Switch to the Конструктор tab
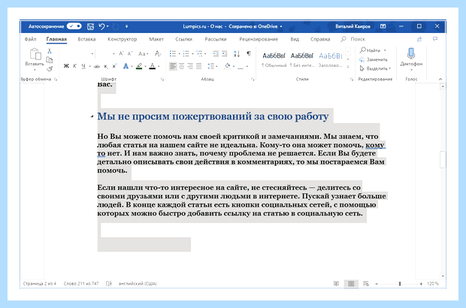Image resolution: width=466 pixels, height=308 pixels. tap(123, 39)
